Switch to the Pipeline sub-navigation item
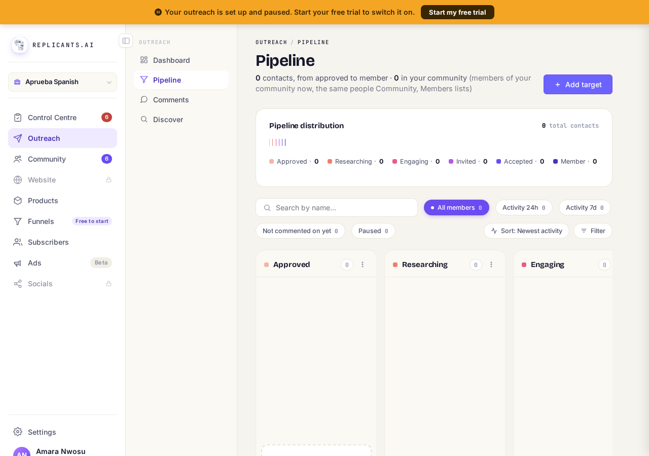The height and width of the screenshot is (456, 649). coord(181,80)
